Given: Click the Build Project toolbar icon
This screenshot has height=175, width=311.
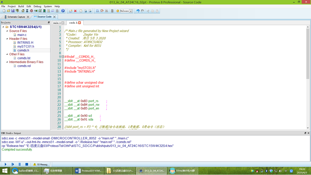Looking at the screenshot, I should coord(98,11).
